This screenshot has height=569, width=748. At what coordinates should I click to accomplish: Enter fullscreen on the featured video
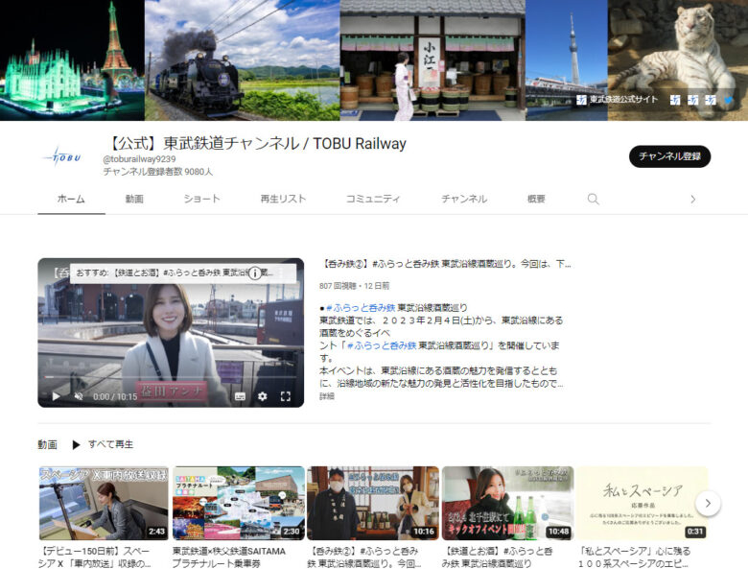click(x=285, y=396)
